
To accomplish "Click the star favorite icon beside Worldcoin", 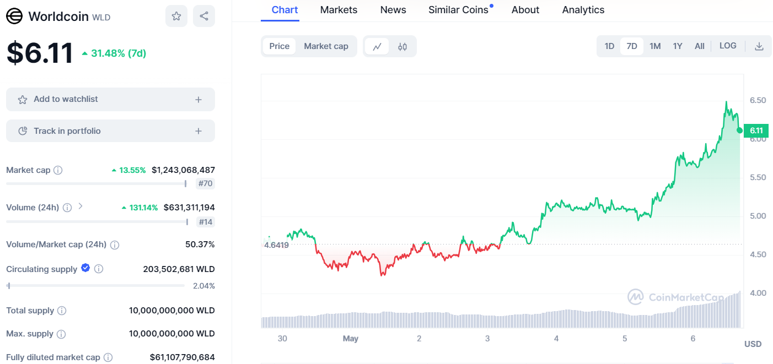I will [x=176, y=16].
